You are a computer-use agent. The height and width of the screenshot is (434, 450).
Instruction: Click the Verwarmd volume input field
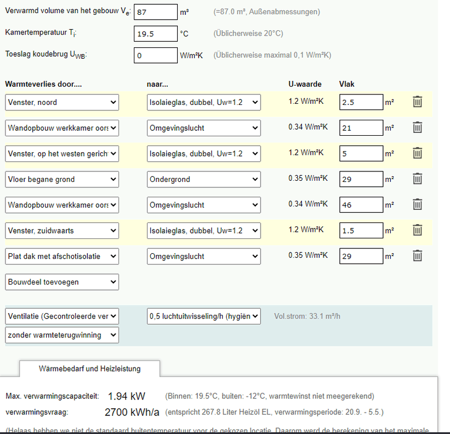pos(156,12)
